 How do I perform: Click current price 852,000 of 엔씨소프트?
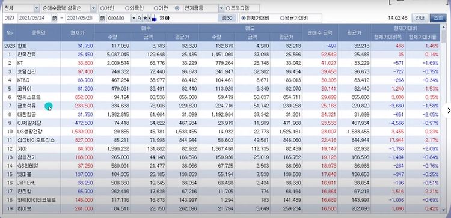point(84,97)
